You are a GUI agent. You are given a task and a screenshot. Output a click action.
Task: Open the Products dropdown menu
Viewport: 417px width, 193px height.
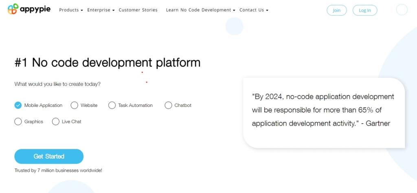[71, 10]
